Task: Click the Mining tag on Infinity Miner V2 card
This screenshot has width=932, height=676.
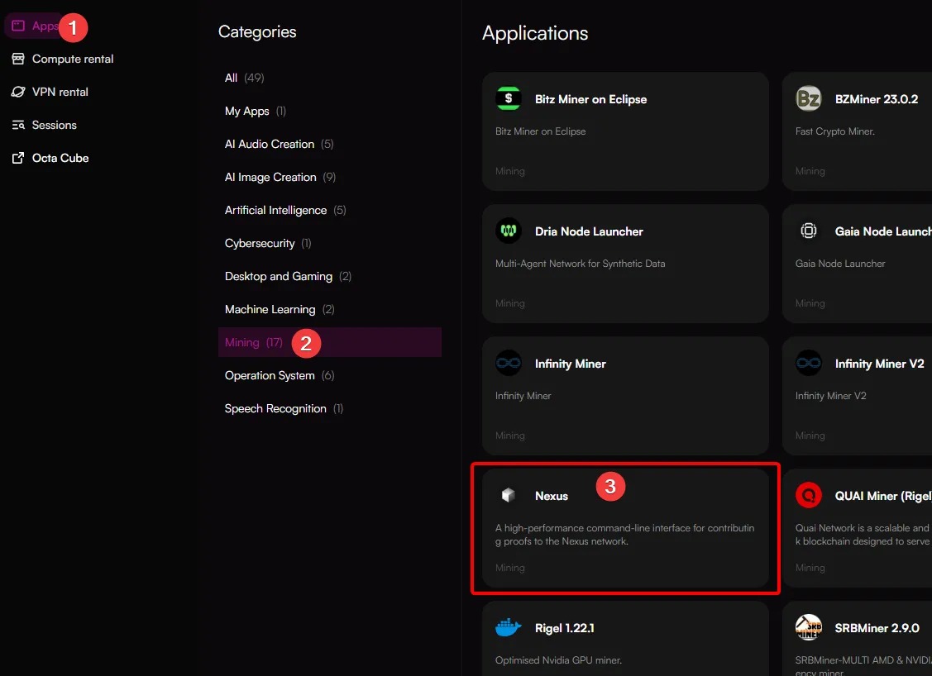Action: point(810,436)
